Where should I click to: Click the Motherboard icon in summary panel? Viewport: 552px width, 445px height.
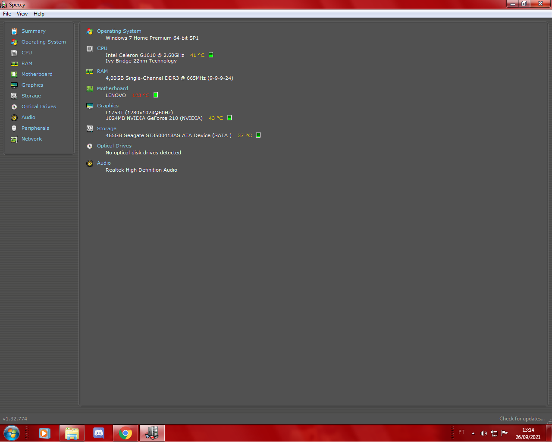pyautogui.click(x=90, y=88)
